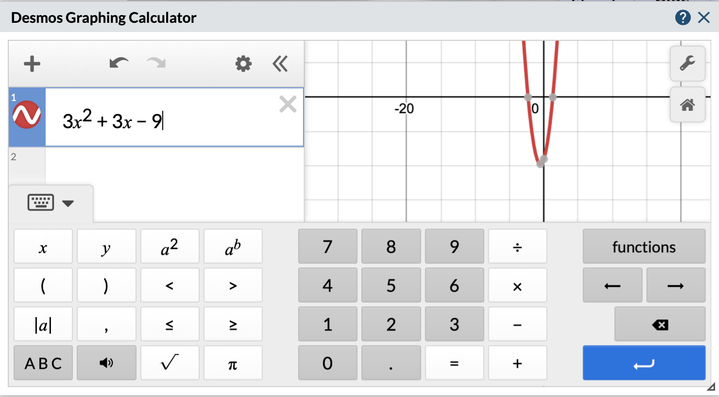Reset view with home zoom button
The width and height of the screenshot is (719, 397).
pyautogui.click(x=687, y=104)
